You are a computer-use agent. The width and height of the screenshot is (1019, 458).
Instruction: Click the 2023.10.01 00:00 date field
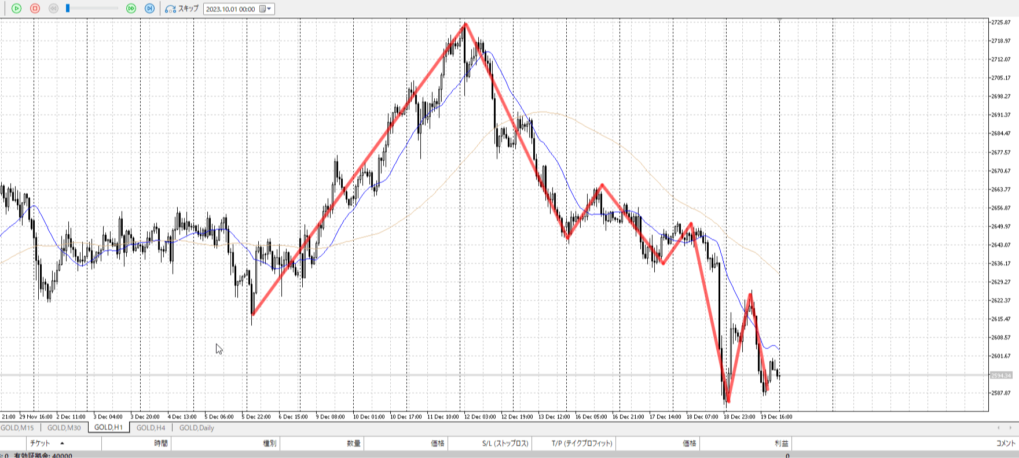(x=230, y=9)
